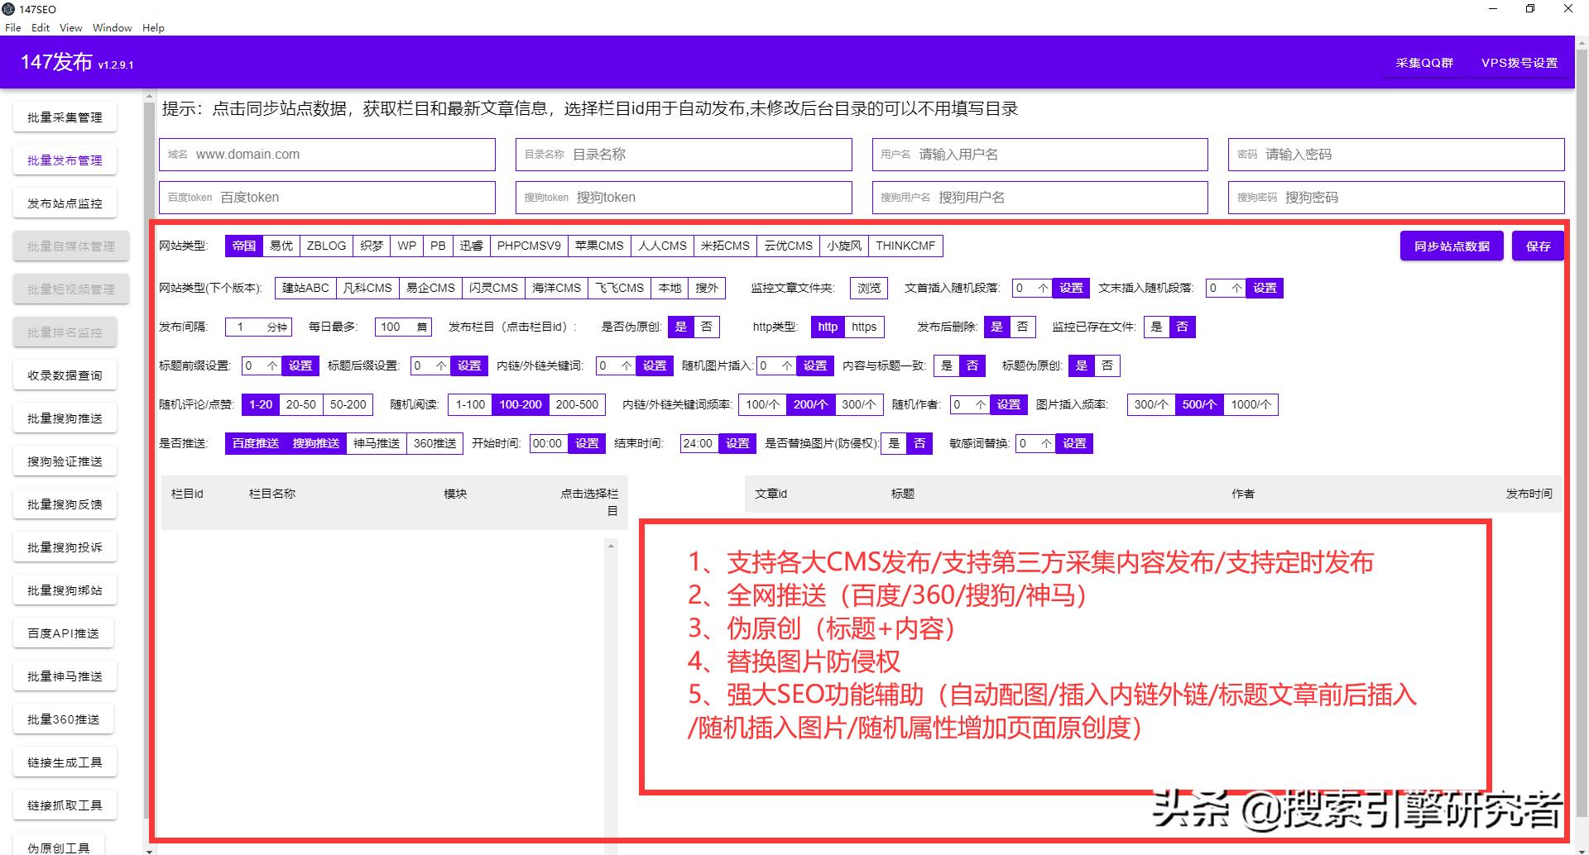Switch http类型 to https
The width and height of the screenshot is (1589, 855).
pos(864,327)
